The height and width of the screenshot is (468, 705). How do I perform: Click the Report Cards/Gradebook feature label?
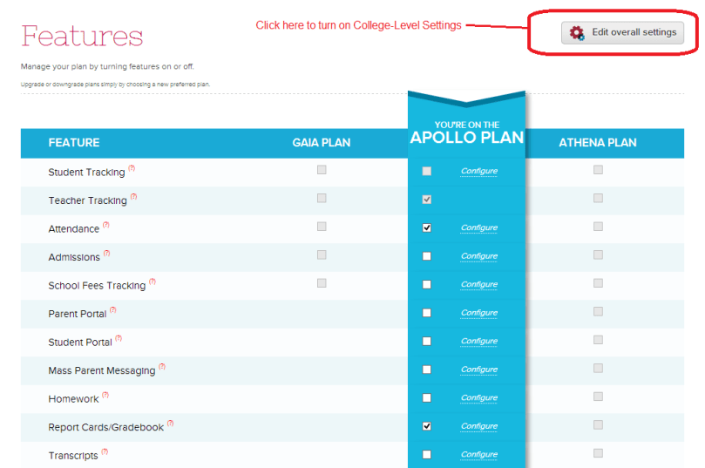tap(105, 428)
